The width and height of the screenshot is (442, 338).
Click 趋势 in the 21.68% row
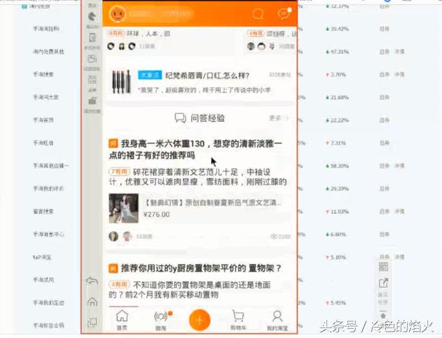click(x=384, y=97)
